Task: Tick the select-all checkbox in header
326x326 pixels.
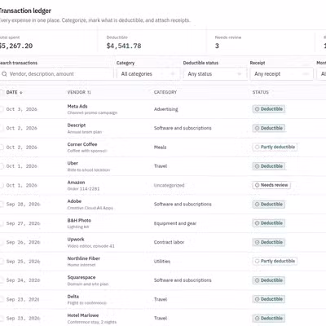Action: pyautogui.click(x=1, y=92)
